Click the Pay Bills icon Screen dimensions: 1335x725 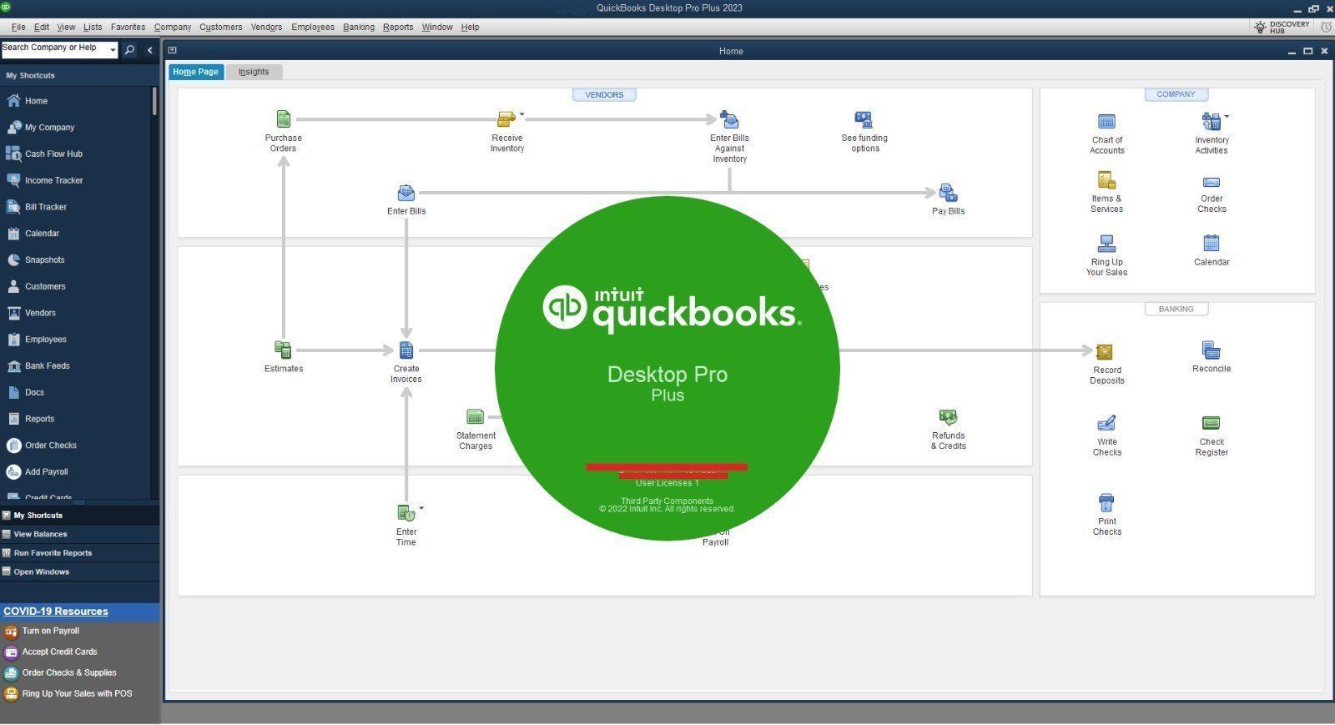click(x=948, y=193)
